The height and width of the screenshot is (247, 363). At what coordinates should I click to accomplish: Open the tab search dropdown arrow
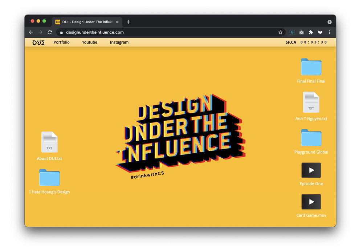330,22
